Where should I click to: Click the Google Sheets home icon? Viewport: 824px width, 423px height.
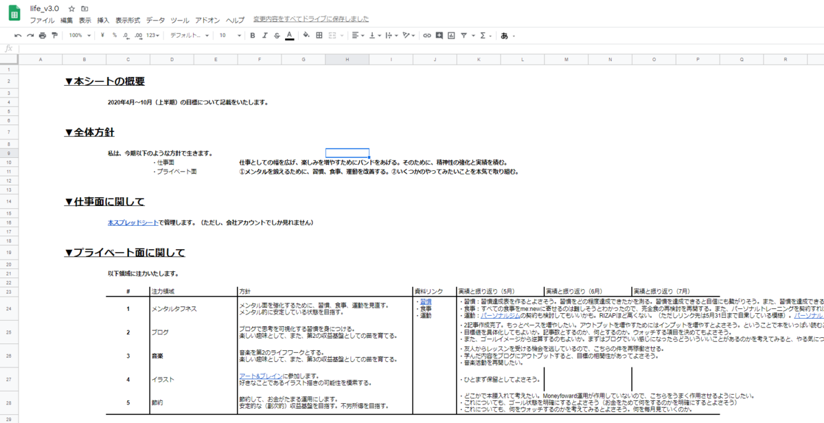(13, 12)
